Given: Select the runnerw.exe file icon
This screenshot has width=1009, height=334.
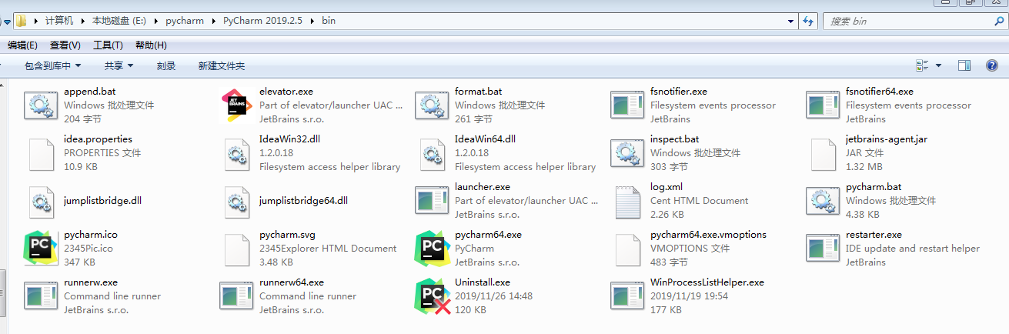Looking at the screenshot, I should tap(40, 296).
